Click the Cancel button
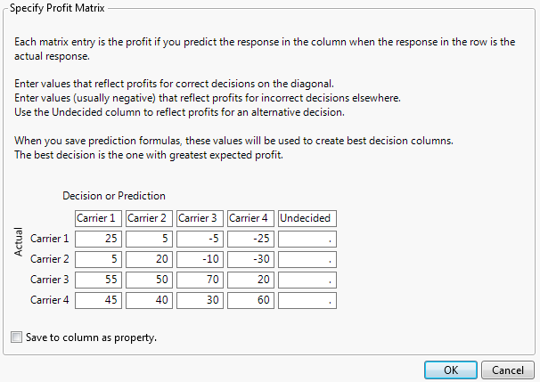The width and height of the screenshot is (540, 382). coord(507,370)
